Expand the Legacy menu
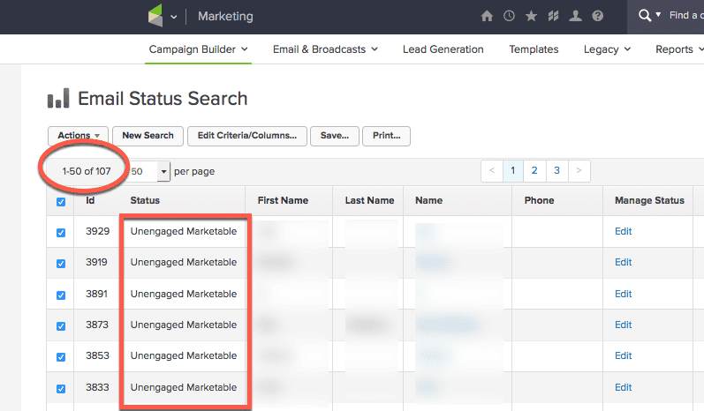The height and width of the screenshot is (411, 704). (x=607, y=49)
